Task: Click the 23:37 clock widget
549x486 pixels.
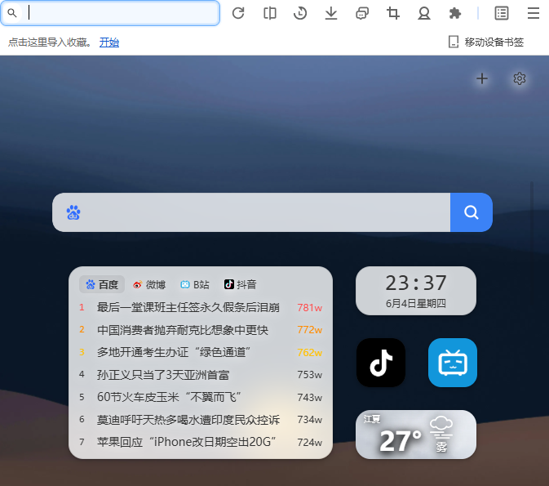Action: tap(416, 291)
